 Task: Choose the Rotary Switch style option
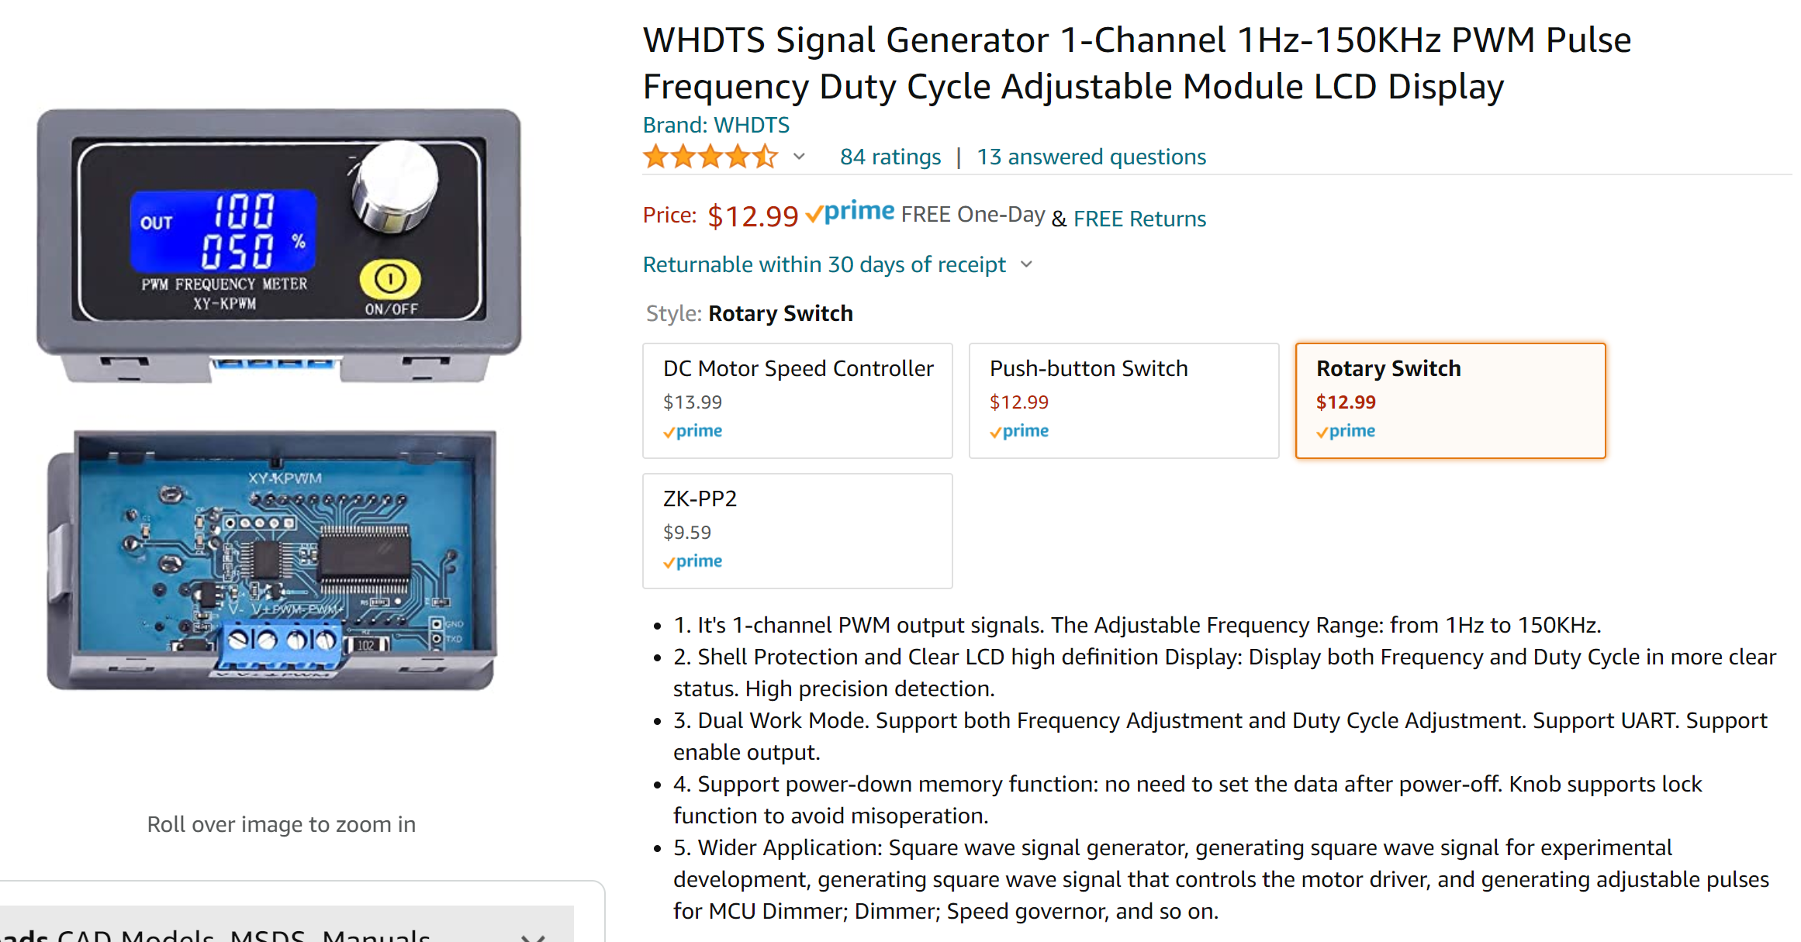(x=1450, y=400)
